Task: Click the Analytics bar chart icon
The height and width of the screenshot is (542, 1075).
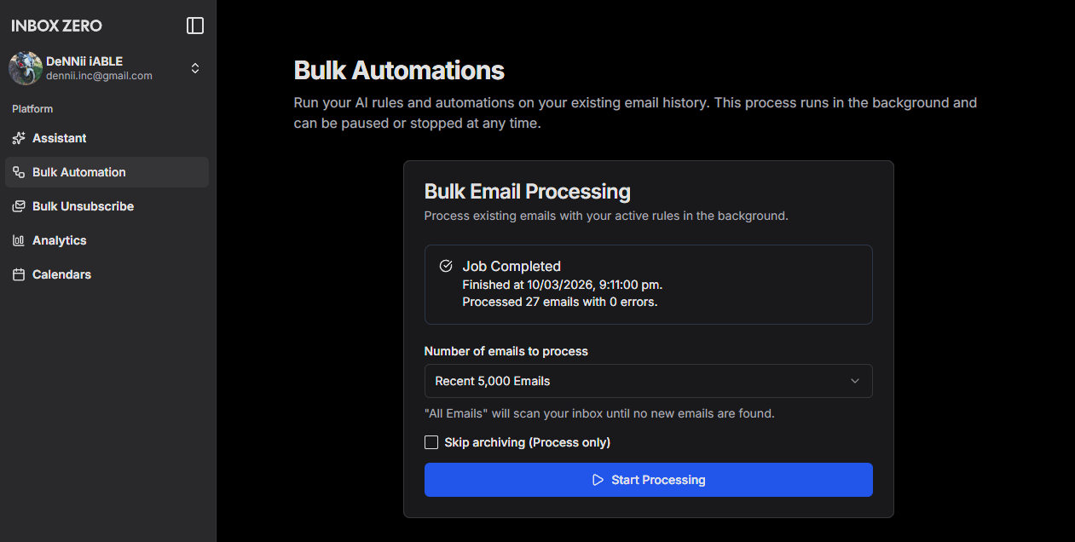Action: [x=19, y=240]
